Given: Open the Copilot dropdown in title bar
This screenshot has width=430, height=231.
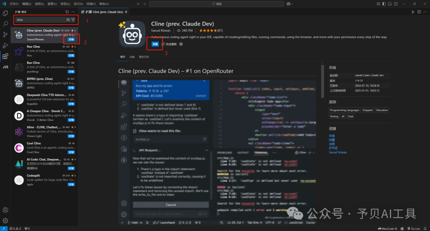Looking at the screenshot, I should (x=290, y=4).
